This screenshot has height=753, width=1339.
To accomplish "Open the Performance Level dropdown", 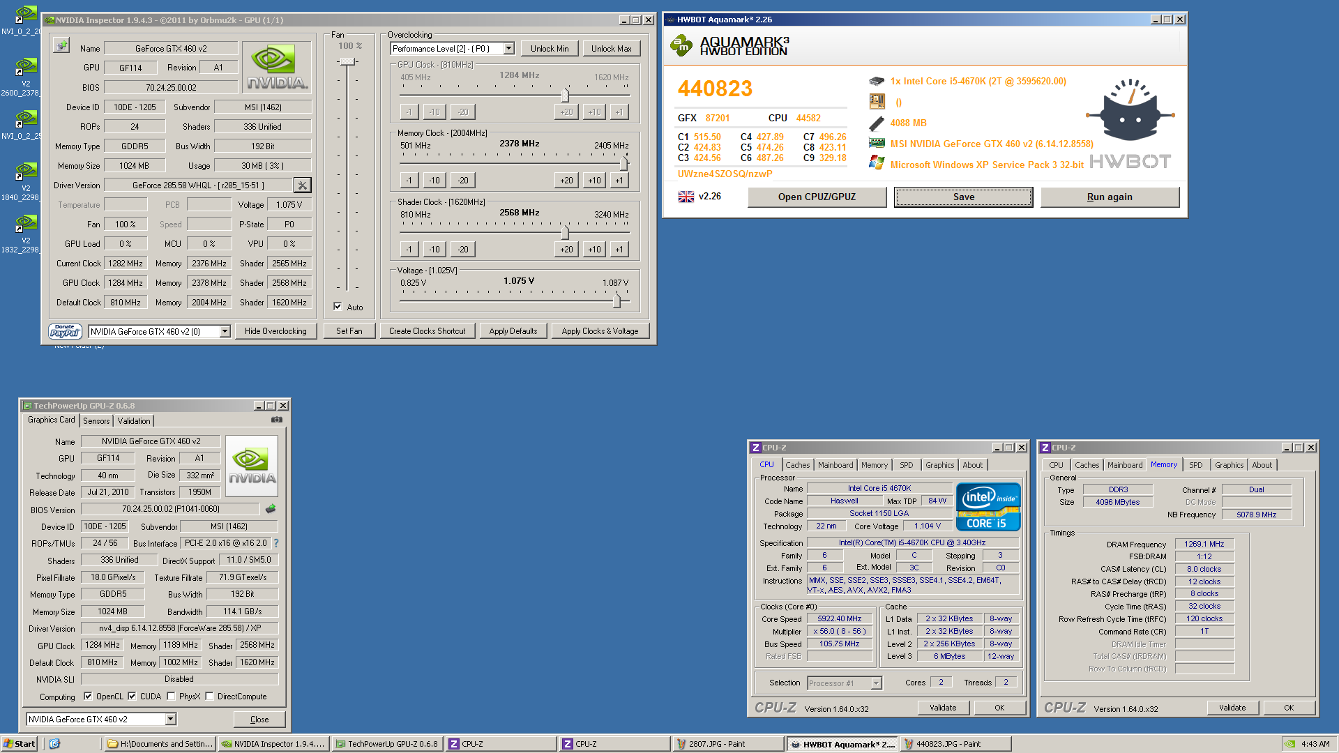I will pyautogui.click(x=508, y=49).
